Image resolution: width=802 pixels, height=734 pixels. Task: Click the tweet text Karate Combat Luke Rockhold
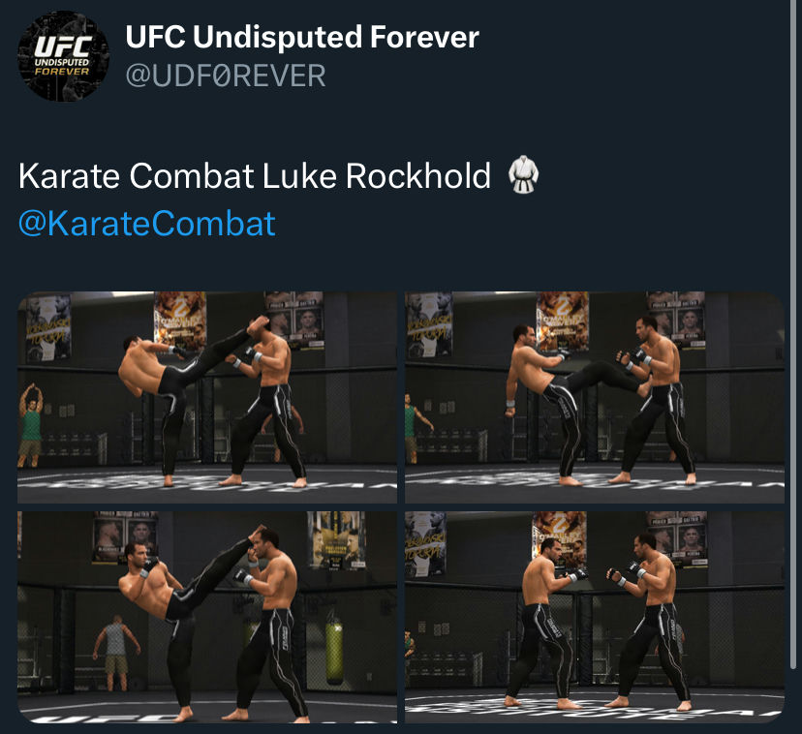click(254, 176)
